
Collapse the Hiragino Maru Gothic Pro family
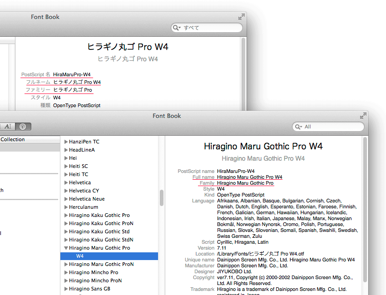(66, 248)
